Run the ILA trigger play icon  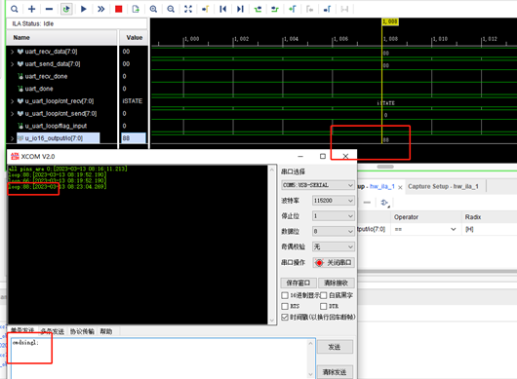click(x=84, y=9)
